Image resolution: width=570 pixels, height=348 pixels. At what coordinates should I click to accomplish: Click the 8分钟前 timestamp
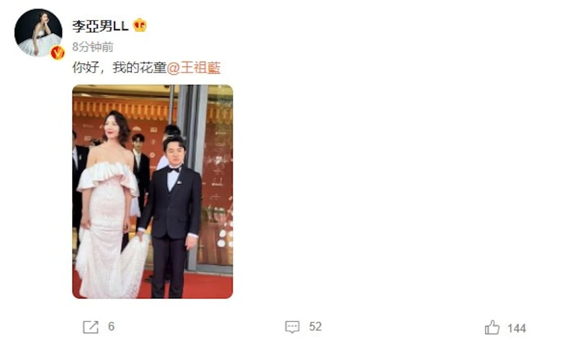92,47
